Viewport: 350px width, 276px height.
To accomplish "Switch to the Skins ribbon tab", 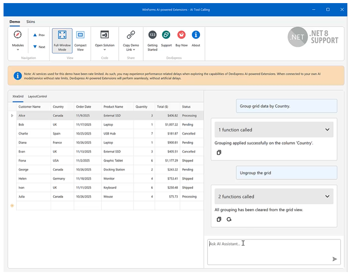I will [30, 22].
